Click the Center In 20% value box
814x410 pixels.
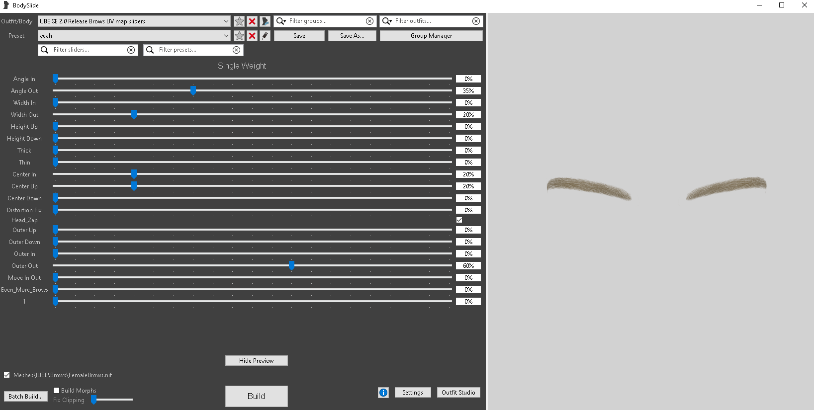468,174
